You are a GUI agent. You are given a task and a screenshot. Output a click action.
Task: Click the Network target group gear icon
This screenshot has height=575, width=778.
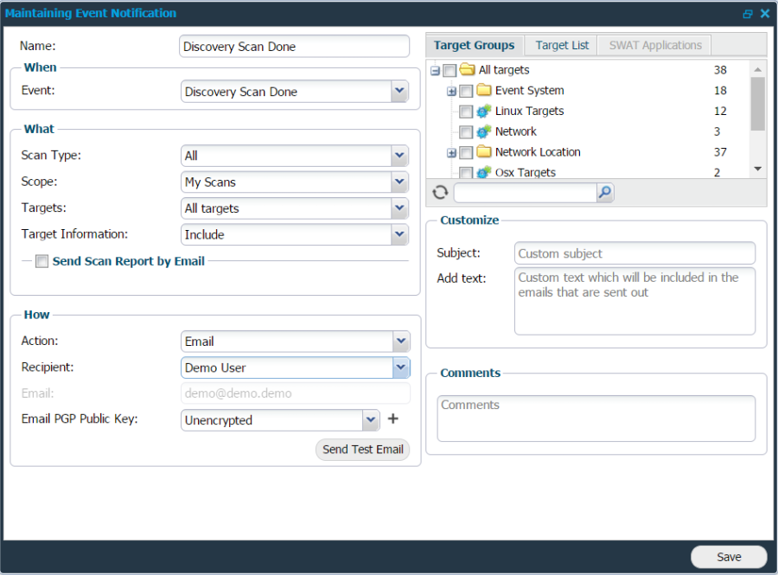(x=483, y=131)
